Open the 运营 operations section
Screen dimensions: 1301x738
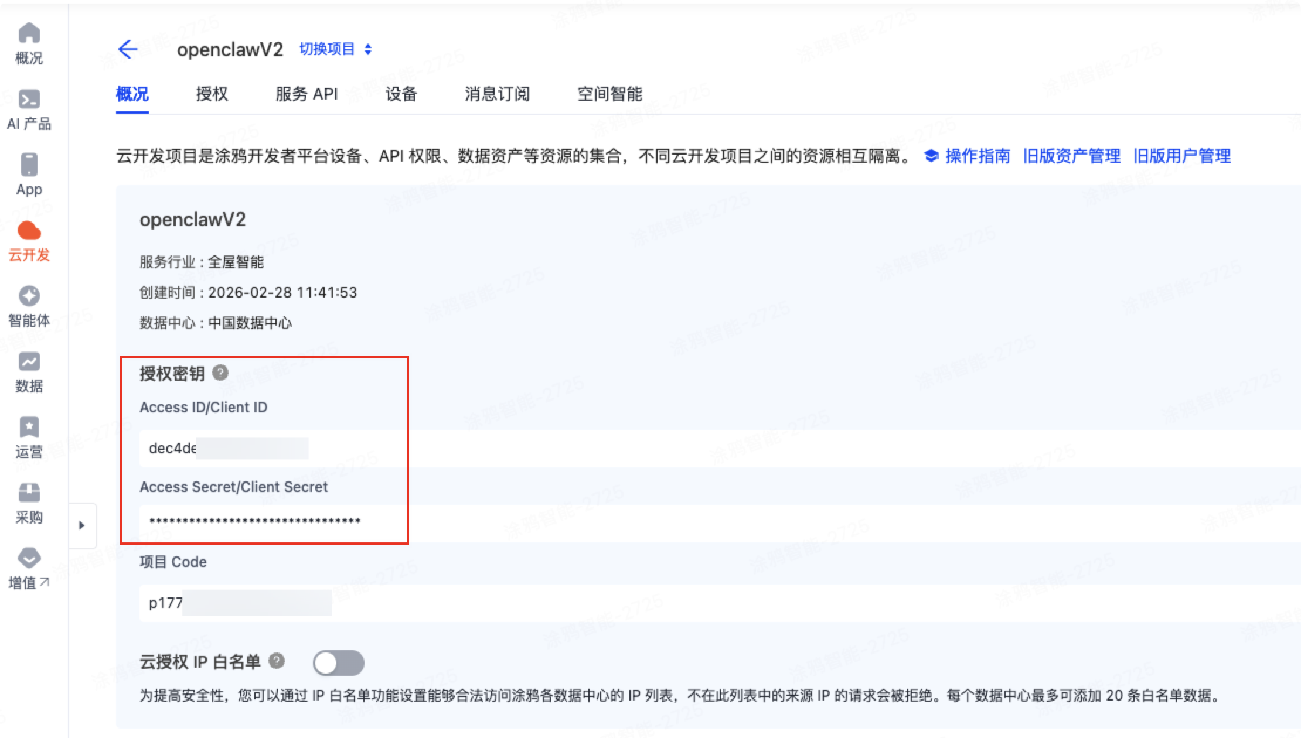(29, 439)
